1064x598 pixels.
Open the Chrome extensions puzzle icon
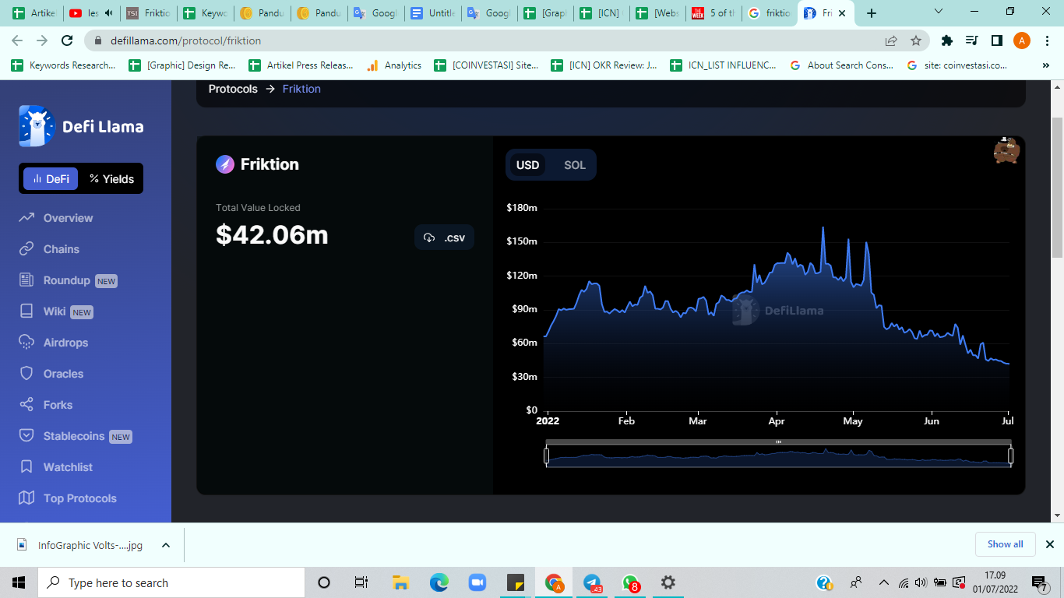point(947,40)
